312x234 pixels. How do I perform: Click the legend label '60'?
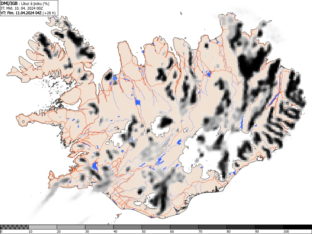(x=172, y=232)
